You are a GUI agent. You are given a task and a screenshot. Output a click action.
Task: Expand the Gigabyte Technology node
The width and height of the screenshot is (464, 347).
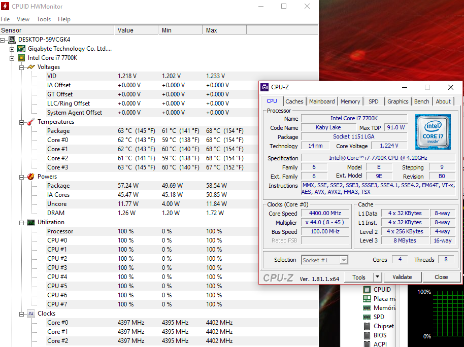(12, 49)
